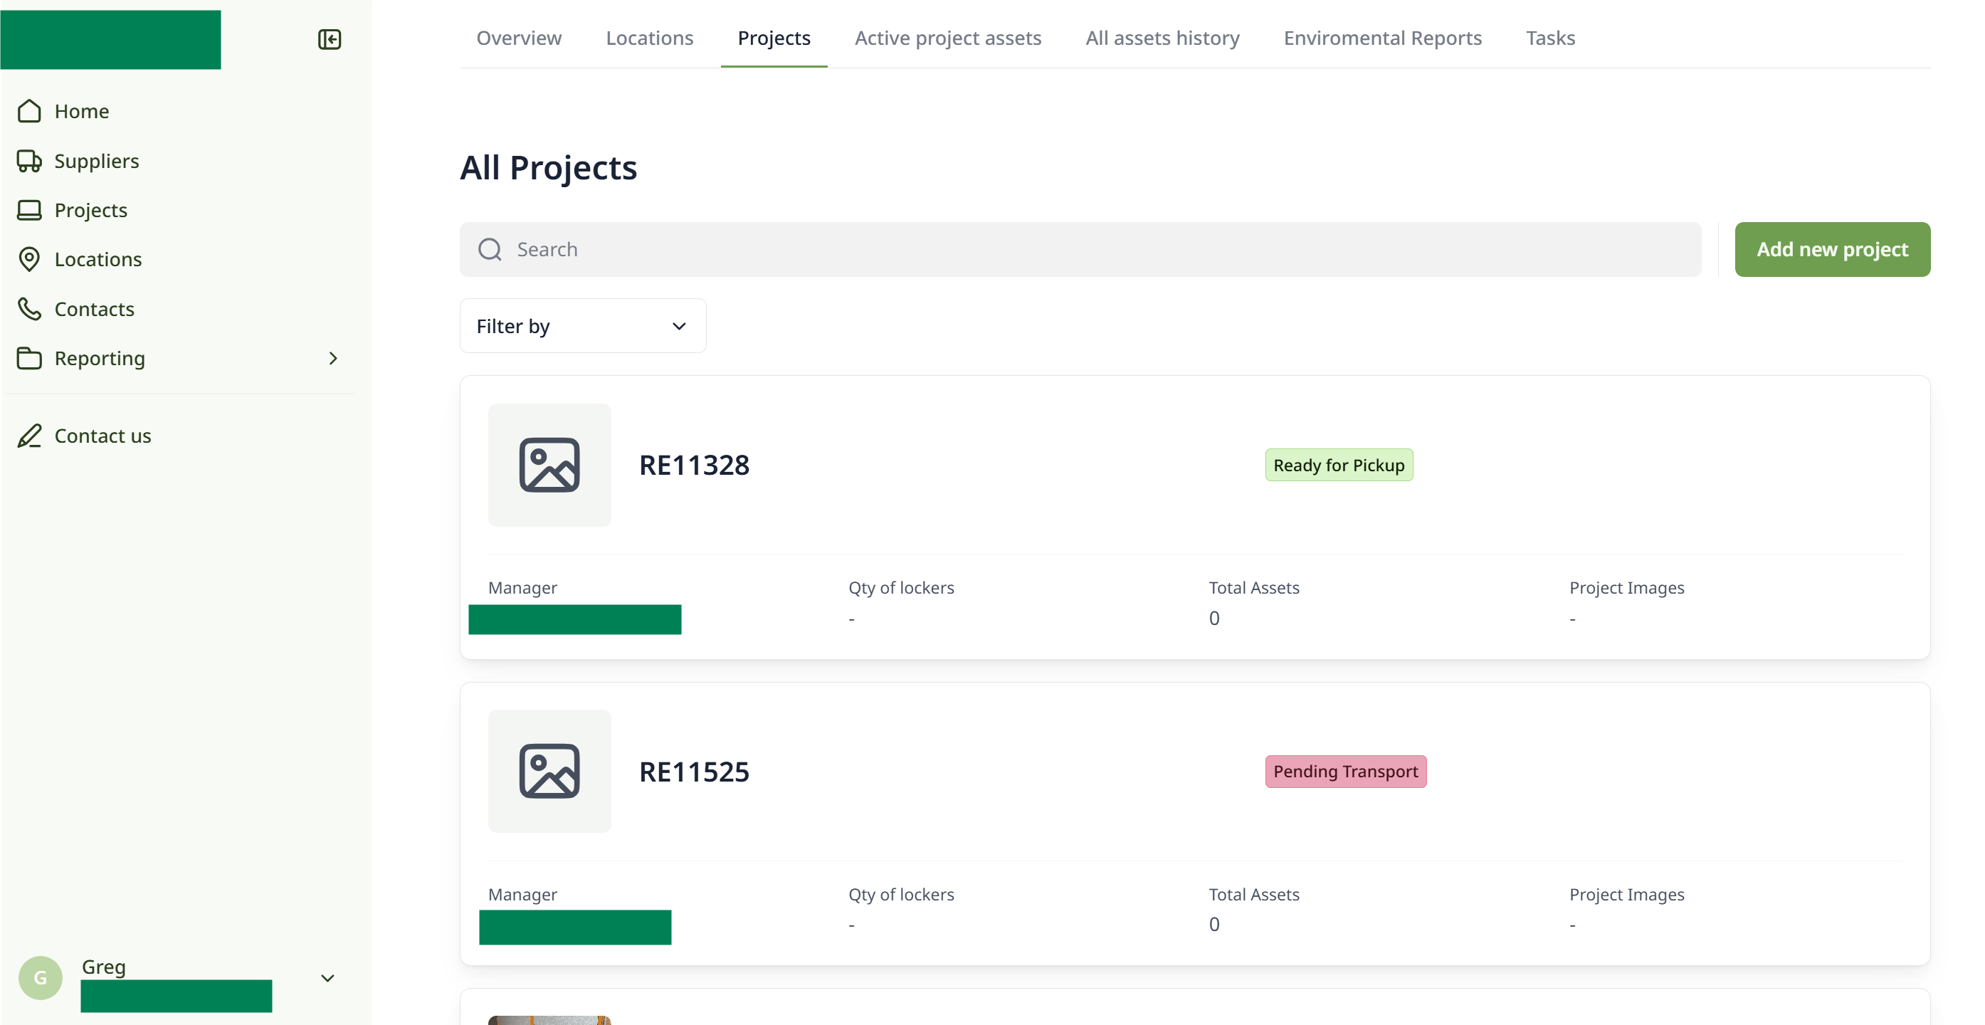
Task: Go to Enviromental Reports tab
Action: (1382, 38)
